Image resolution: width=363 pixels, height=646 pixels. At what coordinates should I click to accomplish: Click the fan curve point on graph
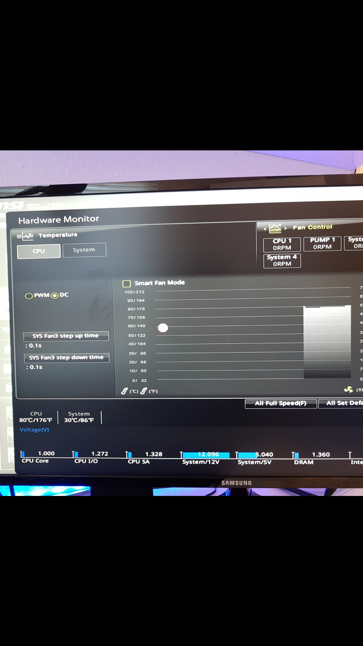[163, 328]
